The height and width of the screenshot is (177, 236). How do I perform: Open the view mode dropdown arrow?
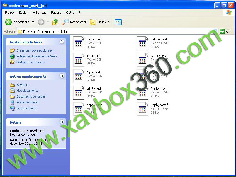[123, 22]
